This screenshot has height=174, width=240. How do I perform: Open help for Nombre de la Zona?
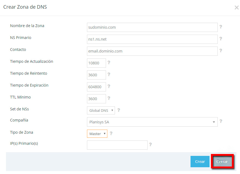pos(221,27)
